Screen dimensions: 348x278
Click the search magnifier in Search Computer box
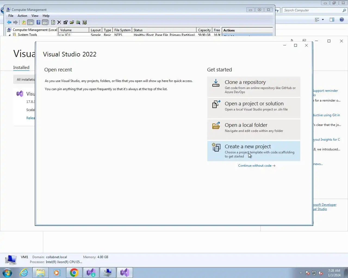(x=344, y=10)
